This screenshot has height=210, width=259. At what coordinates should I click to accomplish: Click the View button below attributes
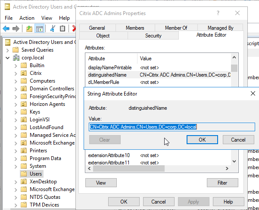(x=101, y=183)
